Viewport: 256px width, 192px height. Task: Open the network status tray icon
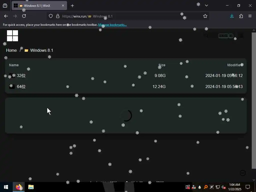[218, 187]
